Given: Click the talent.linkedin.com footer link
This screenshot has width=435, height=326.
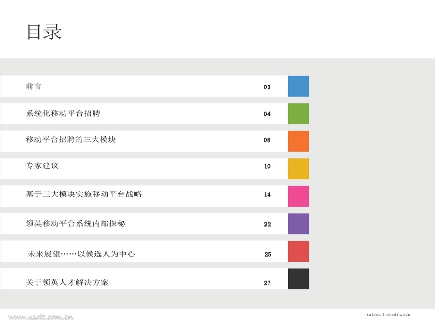Looking at the screenshot, I should (389, 315).
